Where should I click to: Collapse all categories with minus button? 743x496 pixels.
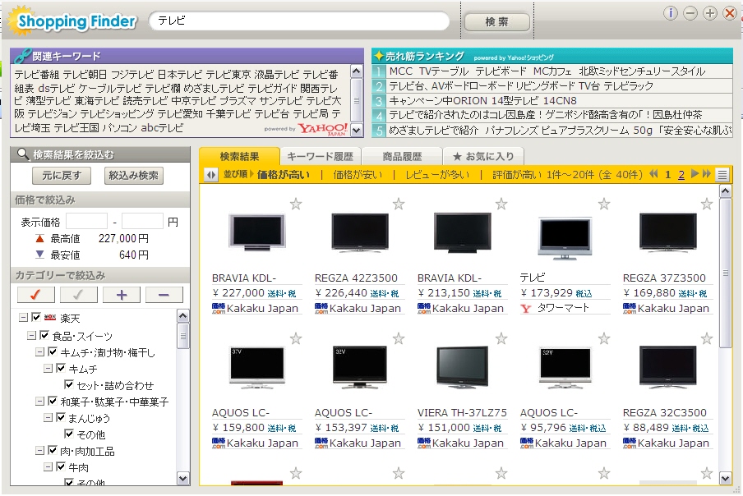pos(164,294)
